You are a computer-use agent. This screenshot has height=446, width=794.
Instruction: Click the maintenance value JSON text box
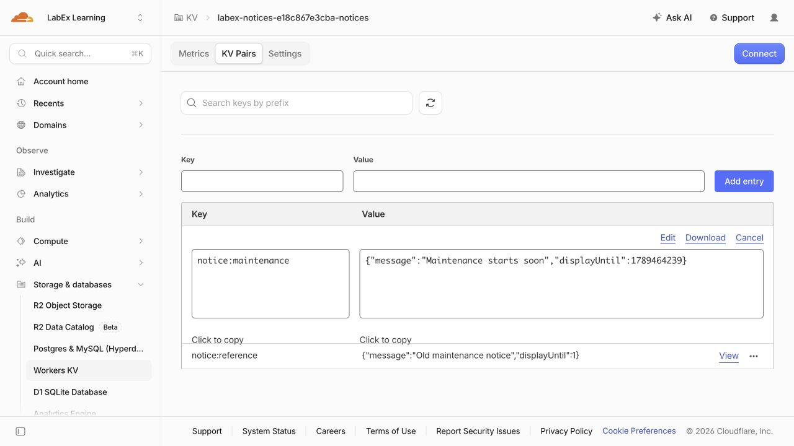click(x=561, y=284)
